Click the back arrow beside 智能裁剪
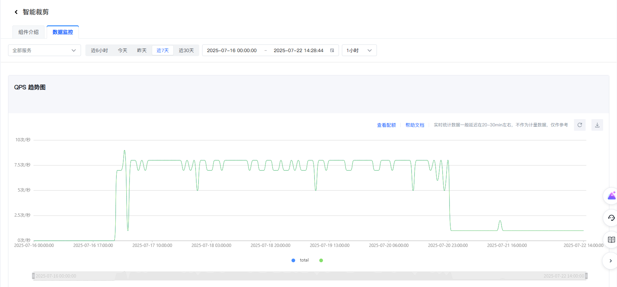This screenshot has height=287, width=617. (x=16, y=12)
